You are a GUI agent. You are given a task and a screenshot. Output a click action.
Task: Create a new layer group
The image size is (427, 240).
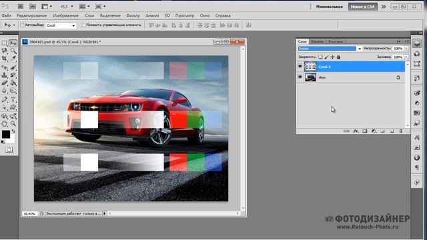(382, 131)
